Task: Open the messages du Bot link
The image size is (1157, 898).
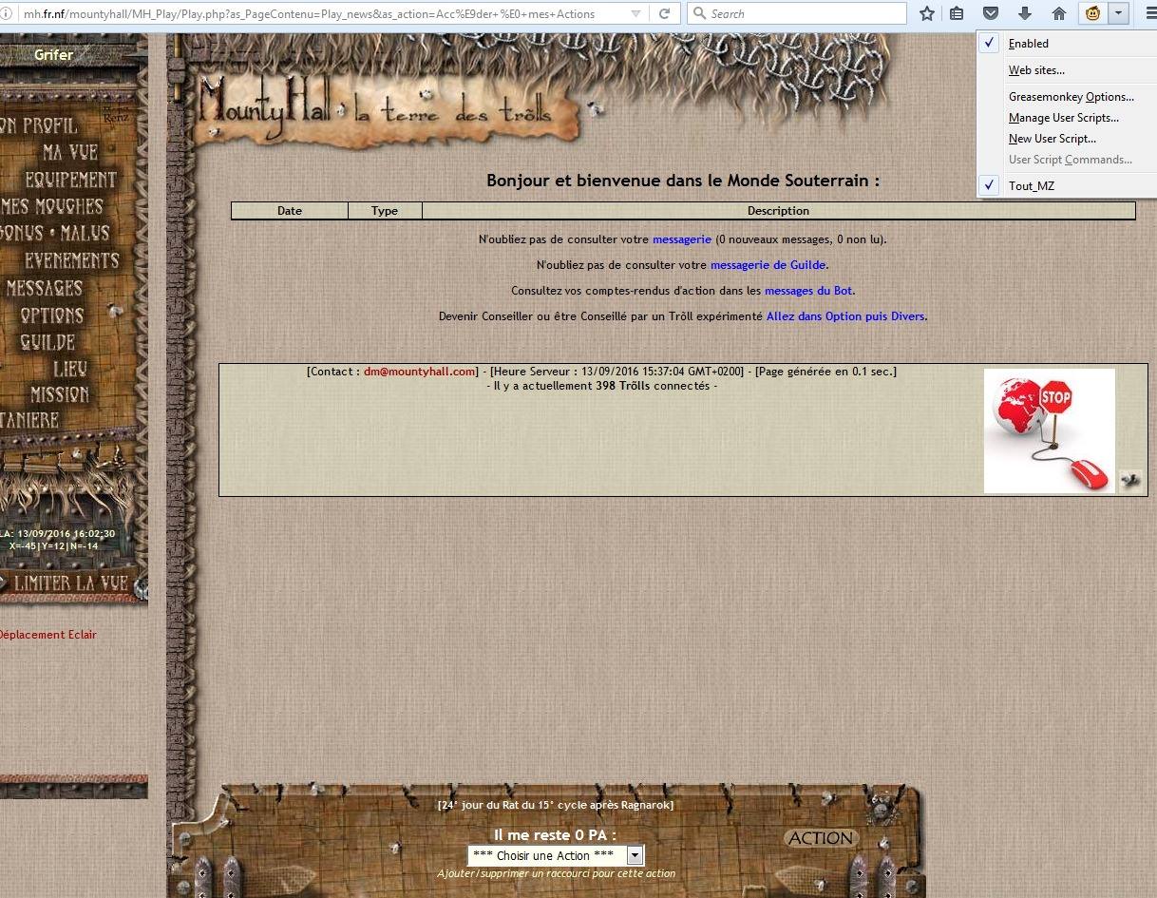Action: [807, 291]
